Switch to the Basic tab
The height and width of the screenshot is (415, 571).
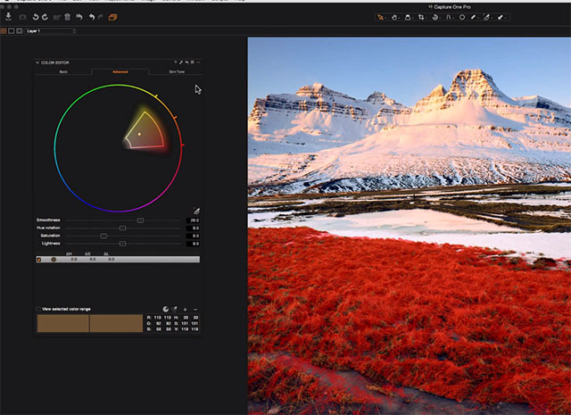[x=62, y=71]
